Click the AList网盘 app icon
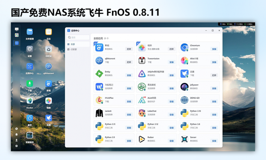 (142, 100)
